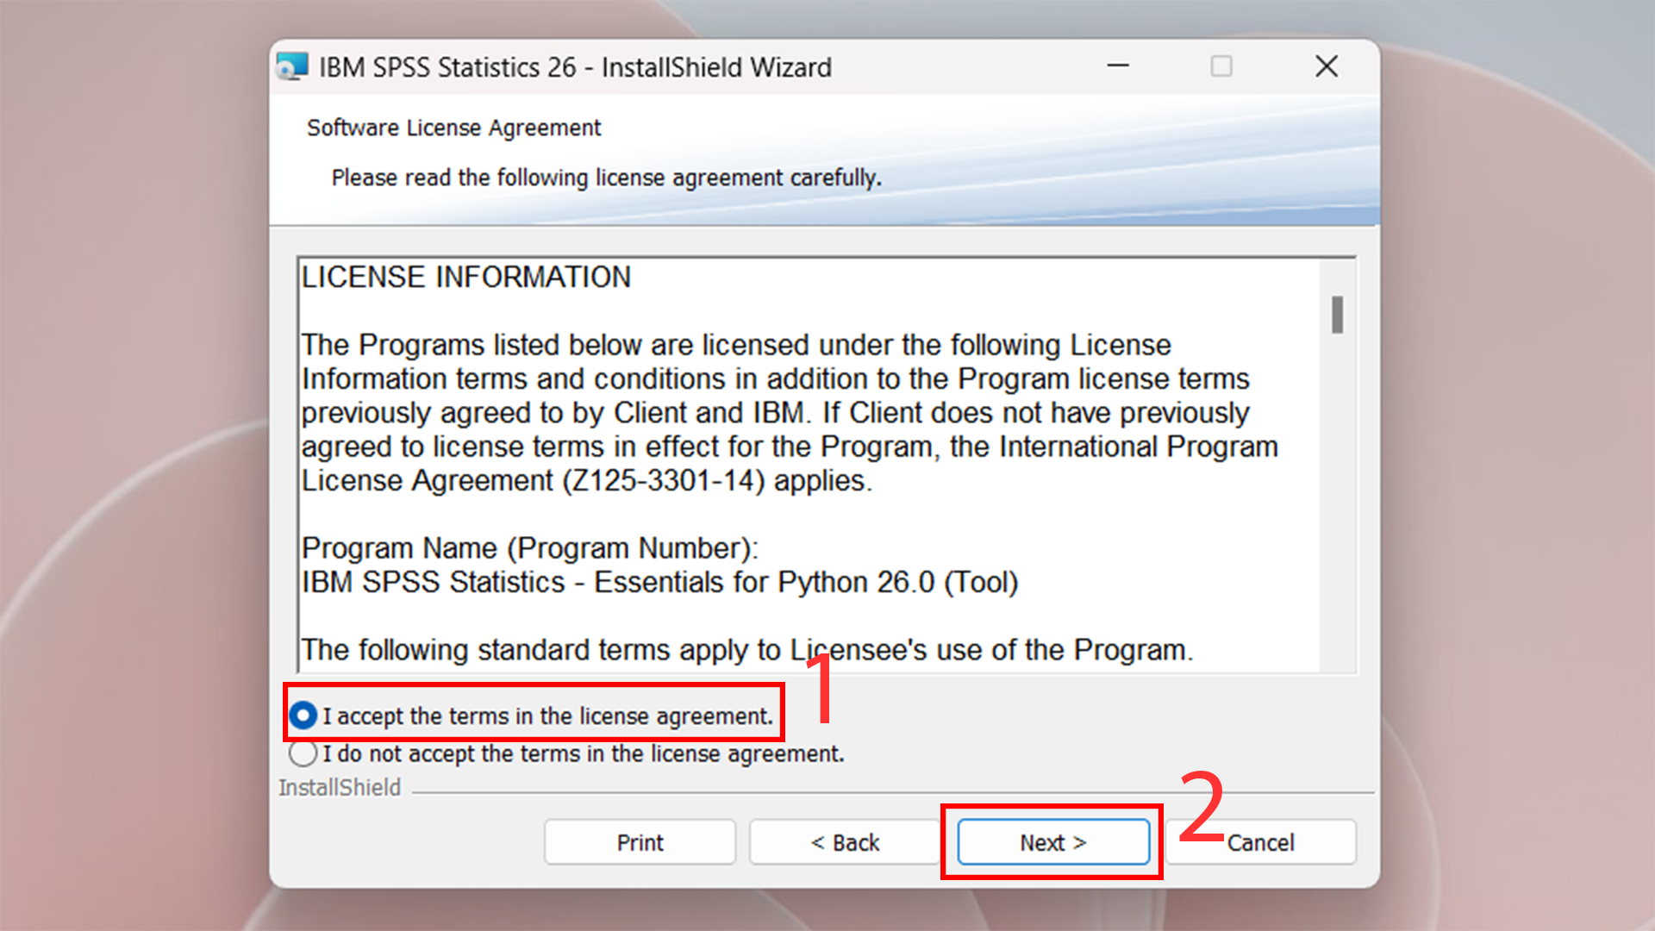Click "Please read the following license agreement" text

click(607, 178)
